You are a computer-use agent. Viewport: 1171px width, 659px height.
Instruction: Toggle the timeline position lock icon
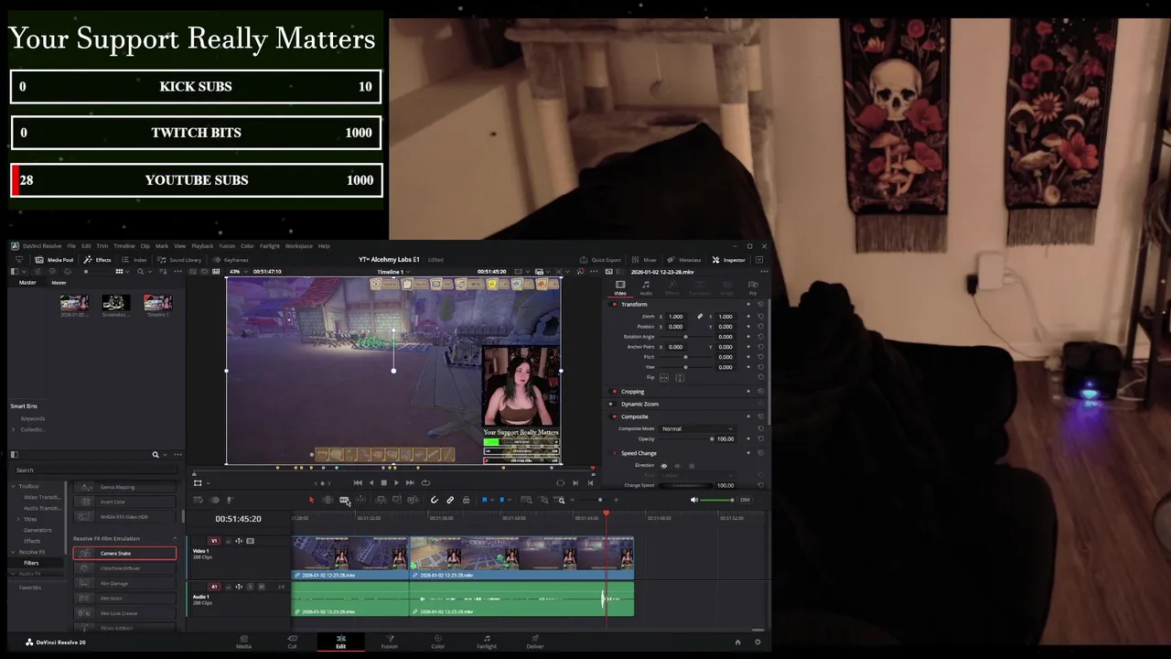(x=466, y=500)
